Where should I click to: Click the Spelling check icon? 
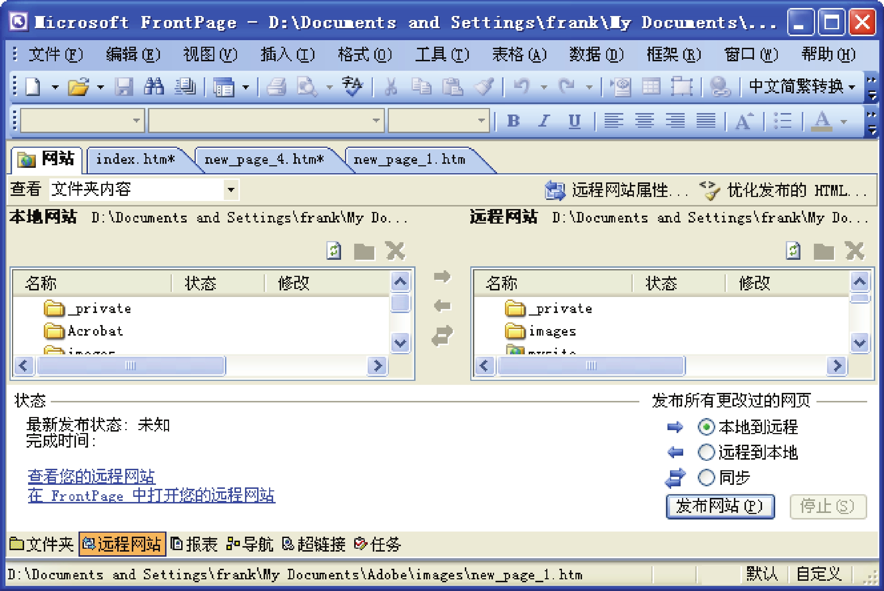(x=352, y=87)
